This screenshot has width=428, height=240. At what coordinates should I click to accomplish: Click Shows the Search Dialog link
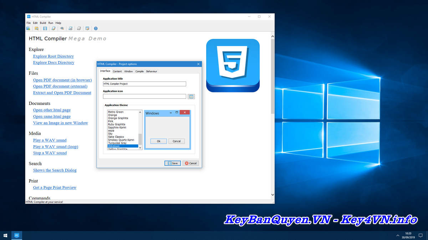tap(55, 170)
